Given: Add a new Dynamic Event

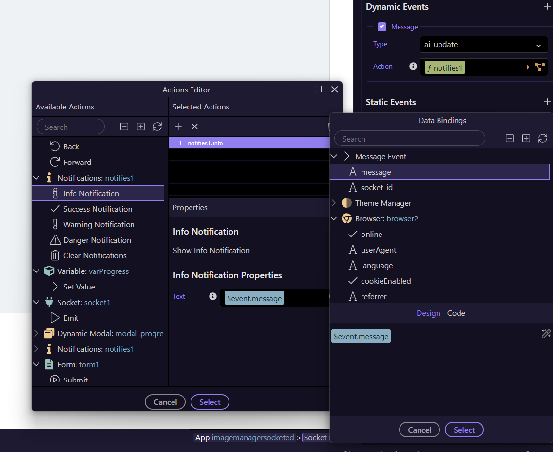Looking at the screenshot, I should 547,7.
